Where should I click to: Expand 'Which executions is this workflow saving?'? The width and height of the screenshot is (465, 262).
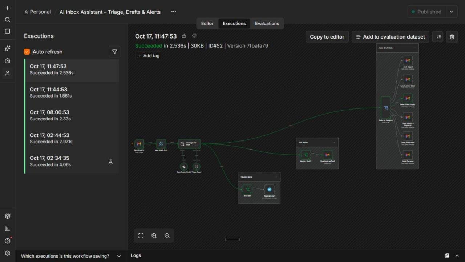pos(71,256)
